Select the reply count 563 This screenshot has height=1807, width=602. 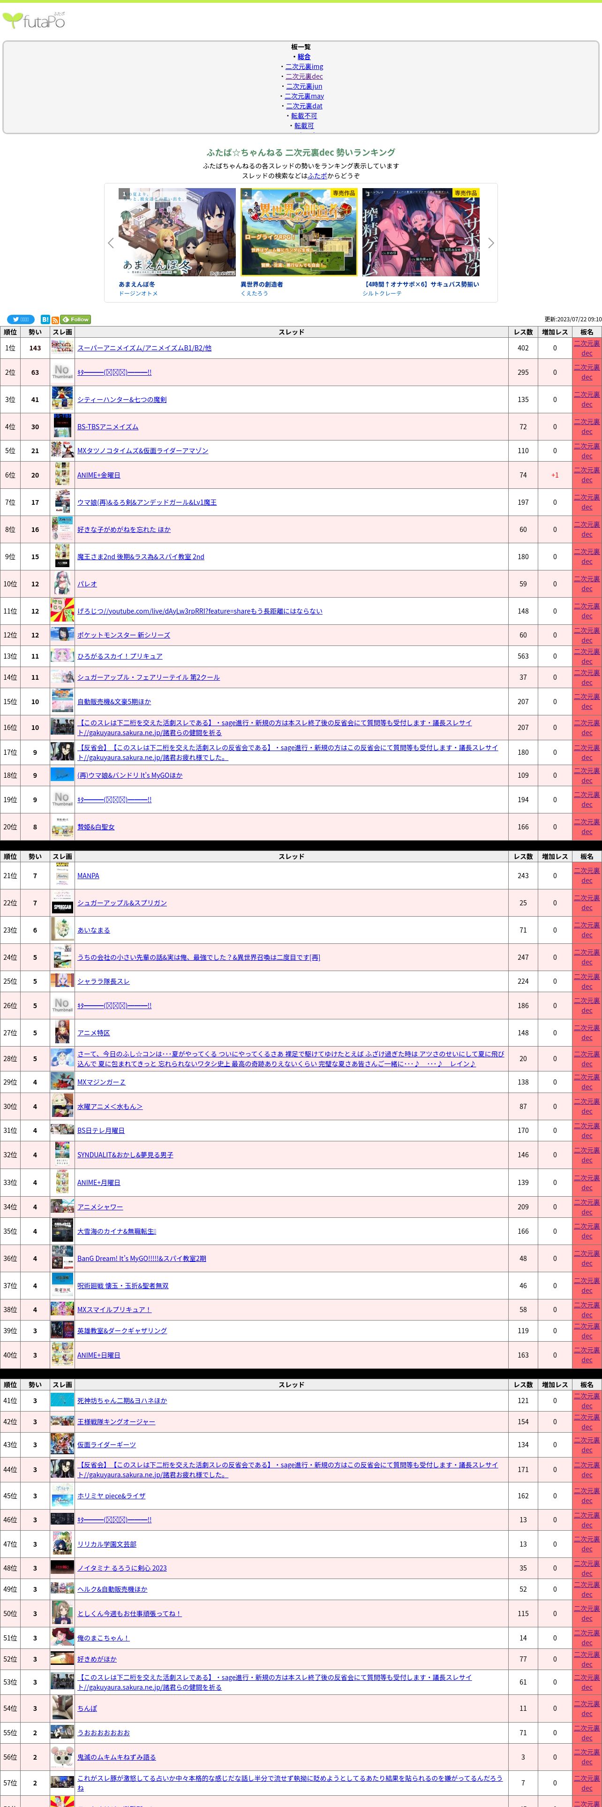[x=523, y=657]
